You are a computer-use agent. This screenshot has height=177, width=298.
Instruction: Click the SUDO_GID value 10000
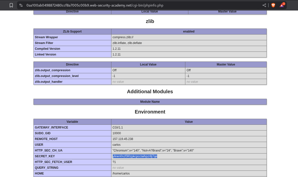point(117,133)
